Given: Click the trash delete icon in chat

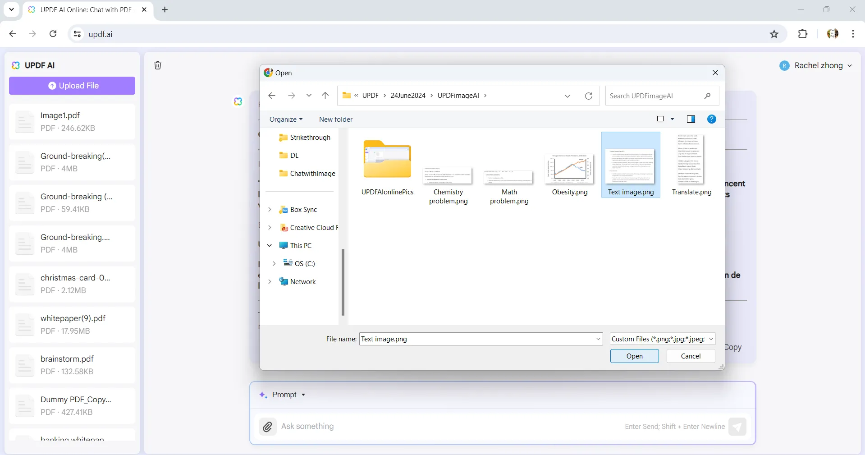Looking at the screenshot, I should pos(158,65).
